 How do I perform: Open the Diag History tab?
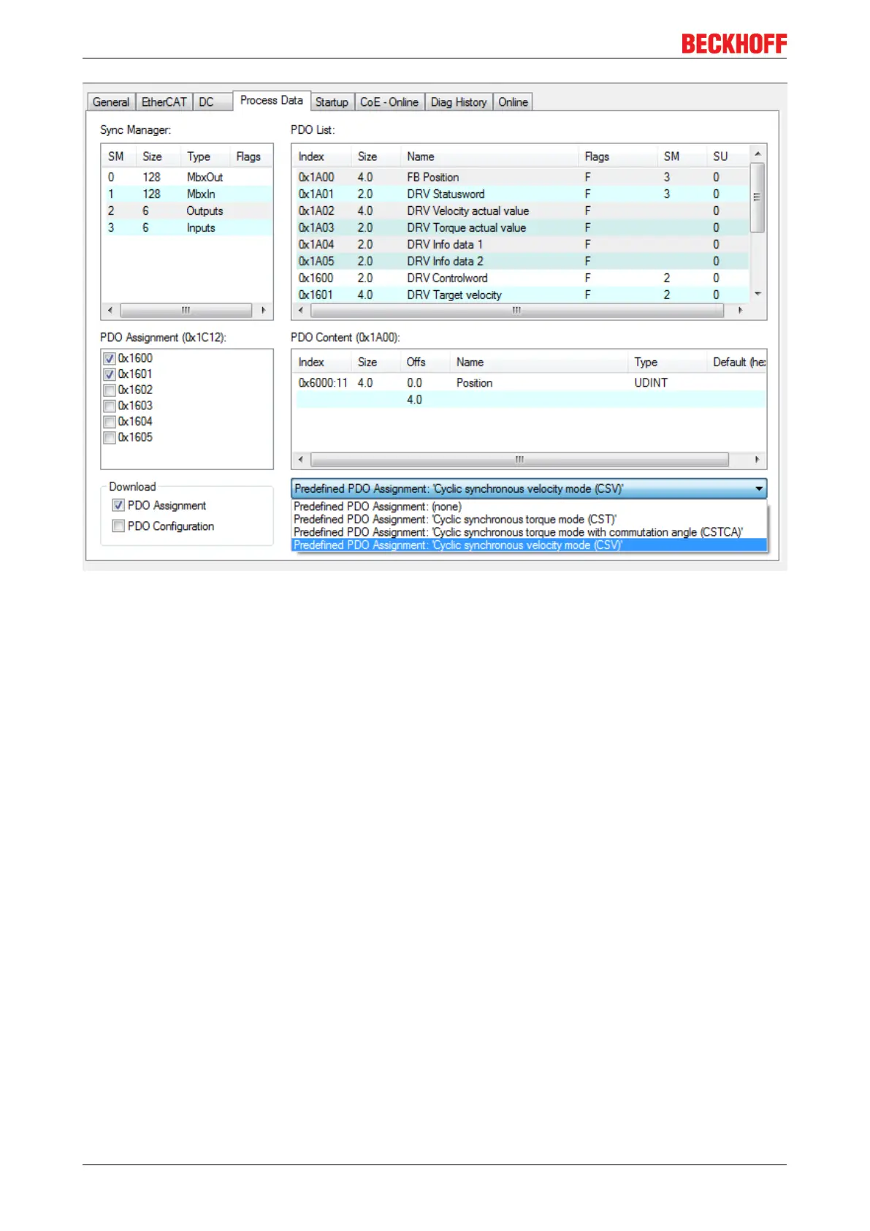point(459,102)
